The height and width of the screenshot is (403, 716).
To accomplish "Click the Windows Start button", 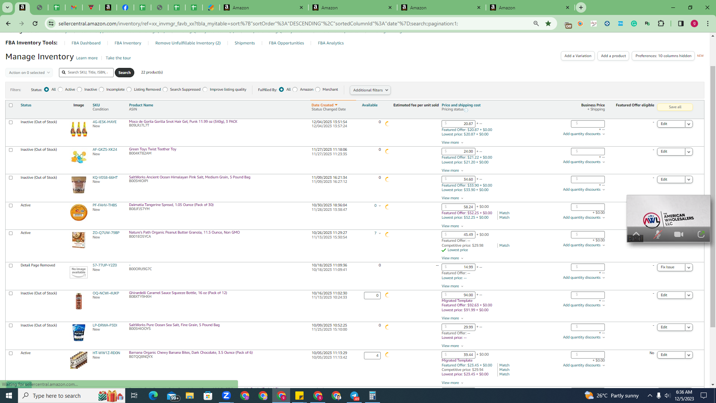I will click(9, 396).
